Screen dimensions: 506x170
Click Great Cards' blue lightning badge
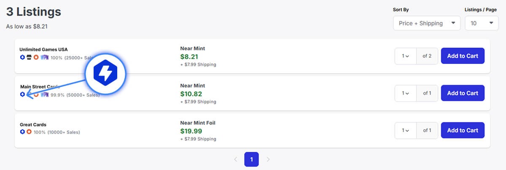pos(22,132)
